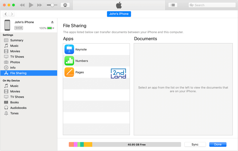Open TV Shows under On My Device
Screen dimensions: 238x151
(29, 97)
